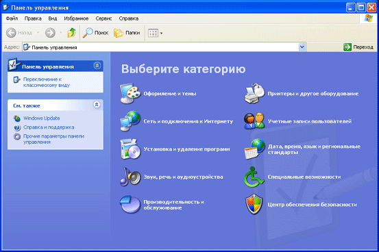Click the Прочие параметры панели управления link

pyautogui.click(x=53, y=139)
